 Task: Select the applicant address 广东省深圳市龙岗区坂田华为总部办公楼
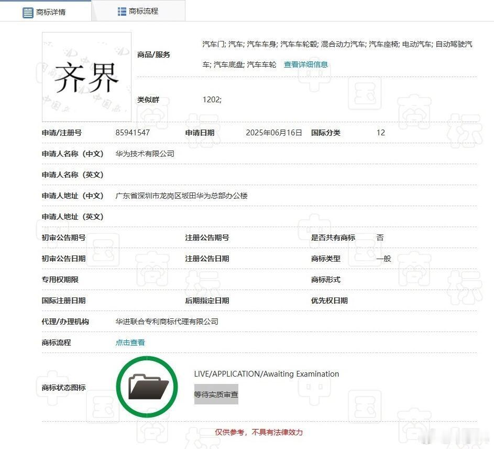[x=181, y=196]
